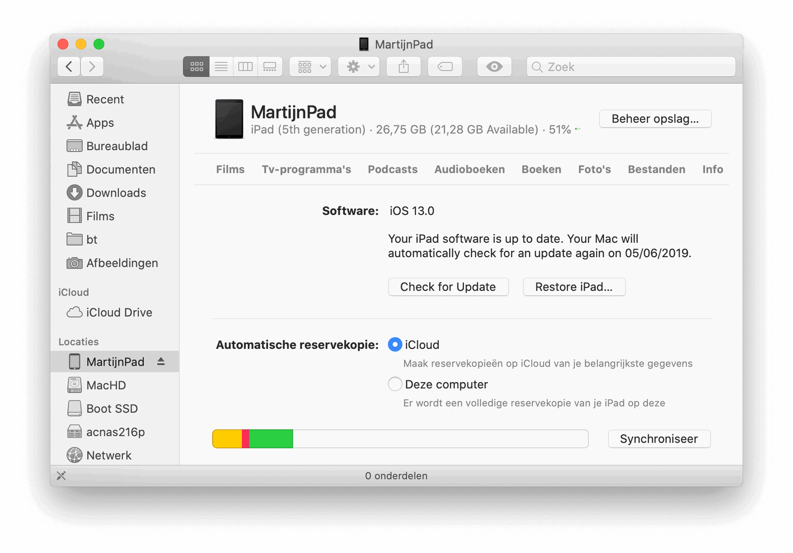
Task: Click the Locaties sidebar section header
Action: pos(78,342)
